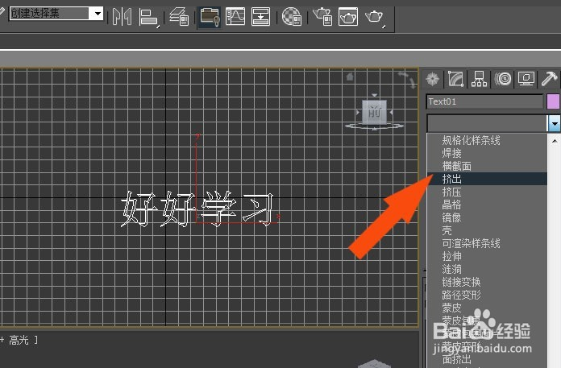561x368 pixels.
Task: Click the Render Production teapot icon
Action: pyautogui.click(x=375, y=17)
